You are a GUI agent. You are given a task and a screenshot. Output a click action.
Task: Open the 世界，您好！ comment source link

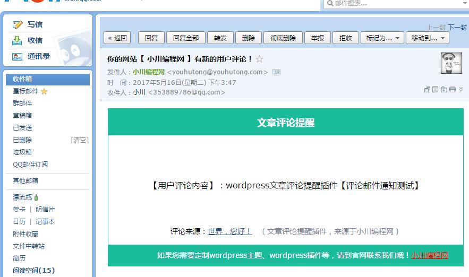point(229,231)
